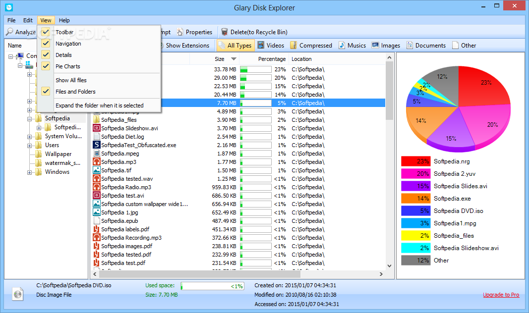Viewport: 529px width, 313px height.
Task: Filter by Other blank file icon
Action: click(x=456, y=45)
